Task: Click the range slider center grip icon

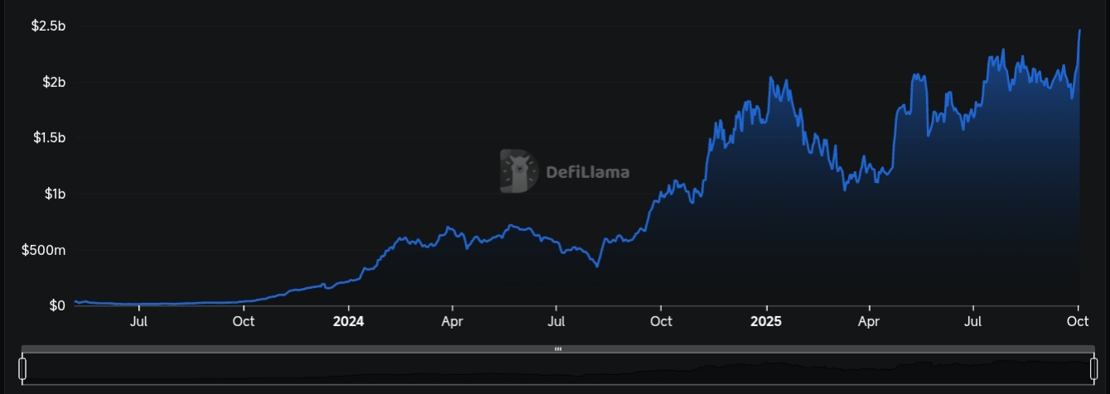Action: click(x=558, y=349)
